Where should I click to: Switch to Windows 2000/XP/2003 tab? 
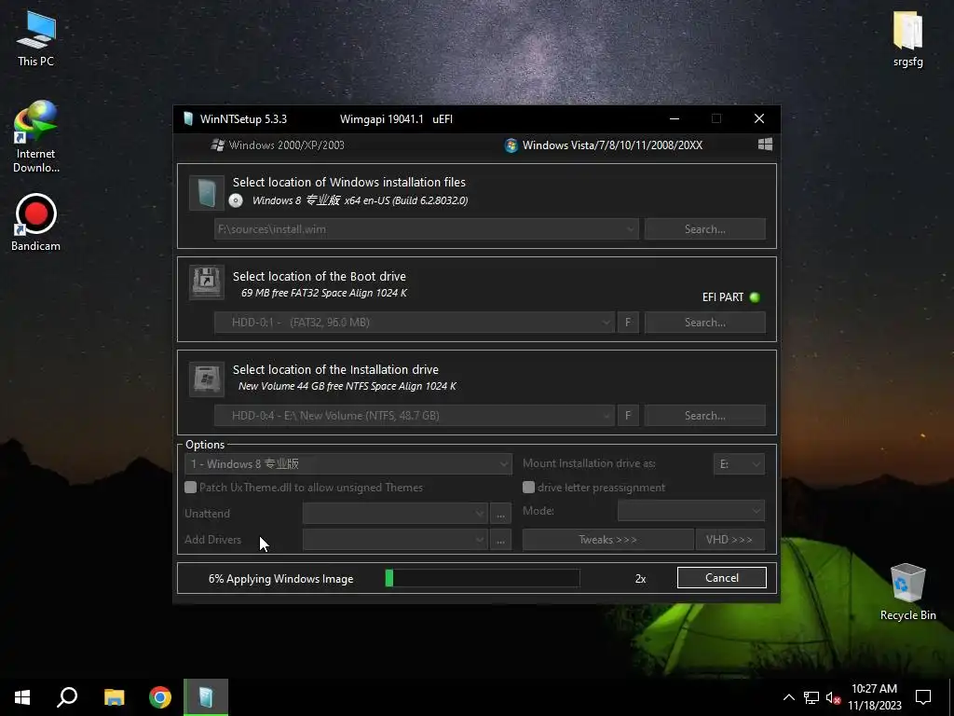click(x=278, y=145)
